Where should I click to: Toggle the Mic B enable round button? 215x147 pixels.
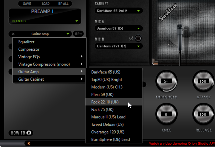(138, 38)
